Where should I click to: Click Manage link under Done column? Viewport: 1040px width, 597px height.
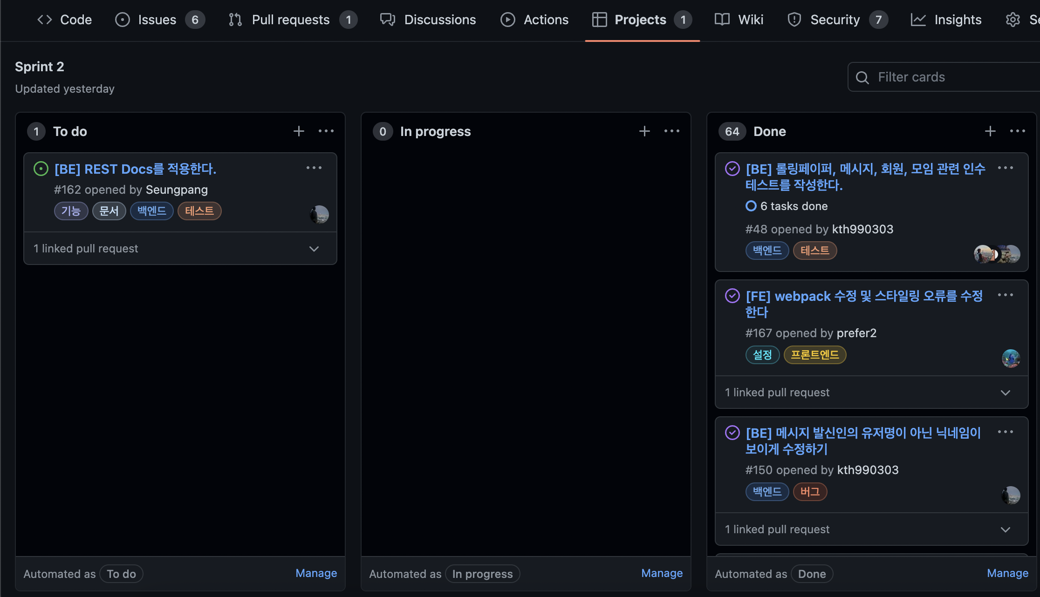[x=1007, y=573]
